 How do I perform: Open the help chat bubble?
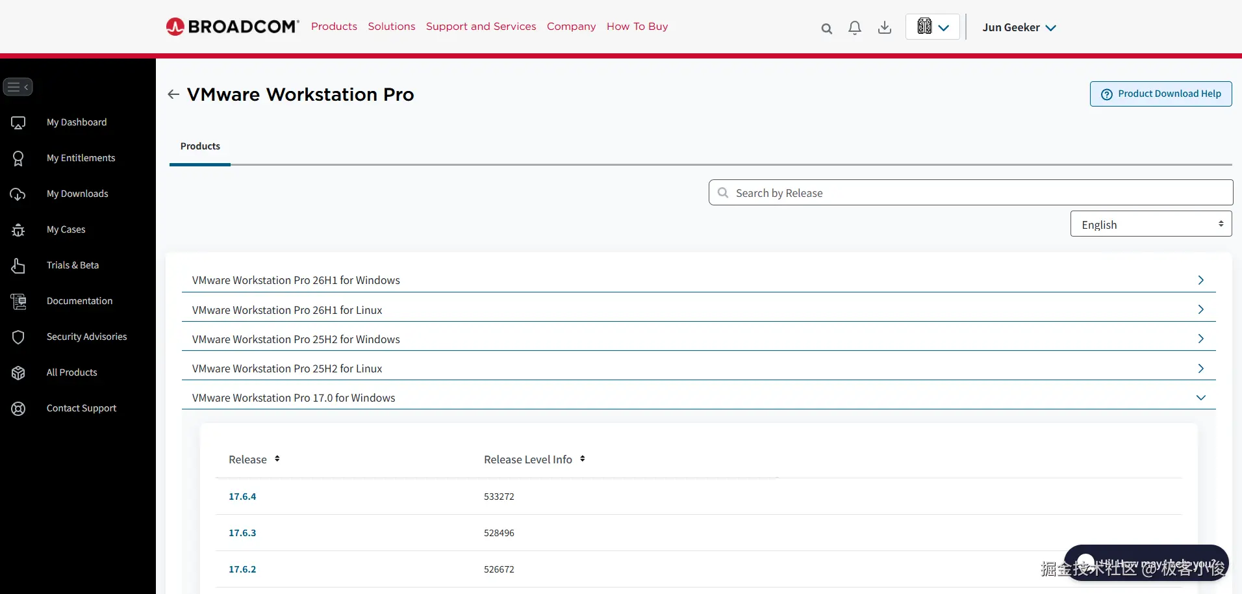[x=1147, y=563]
